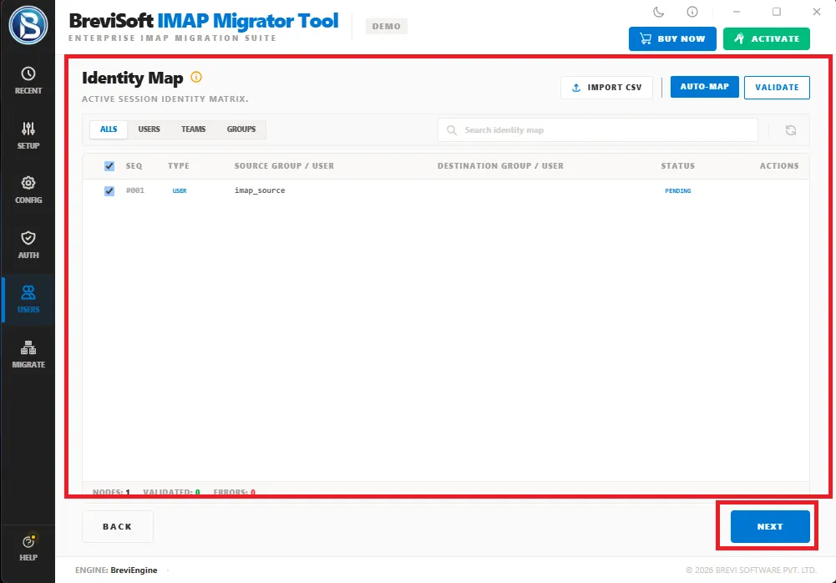Switch to the TEAMS filter tab
The image size is (836, 583).
193,129
